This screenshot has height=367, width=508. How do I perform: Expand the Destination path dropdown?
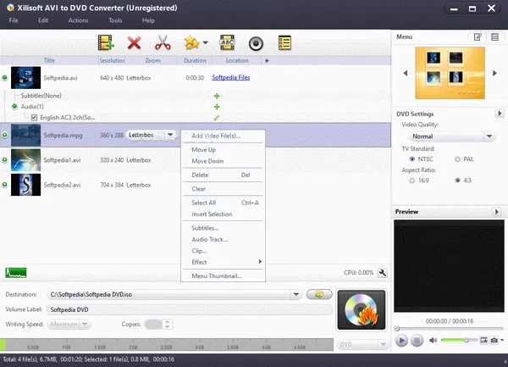tap(296, 295)
